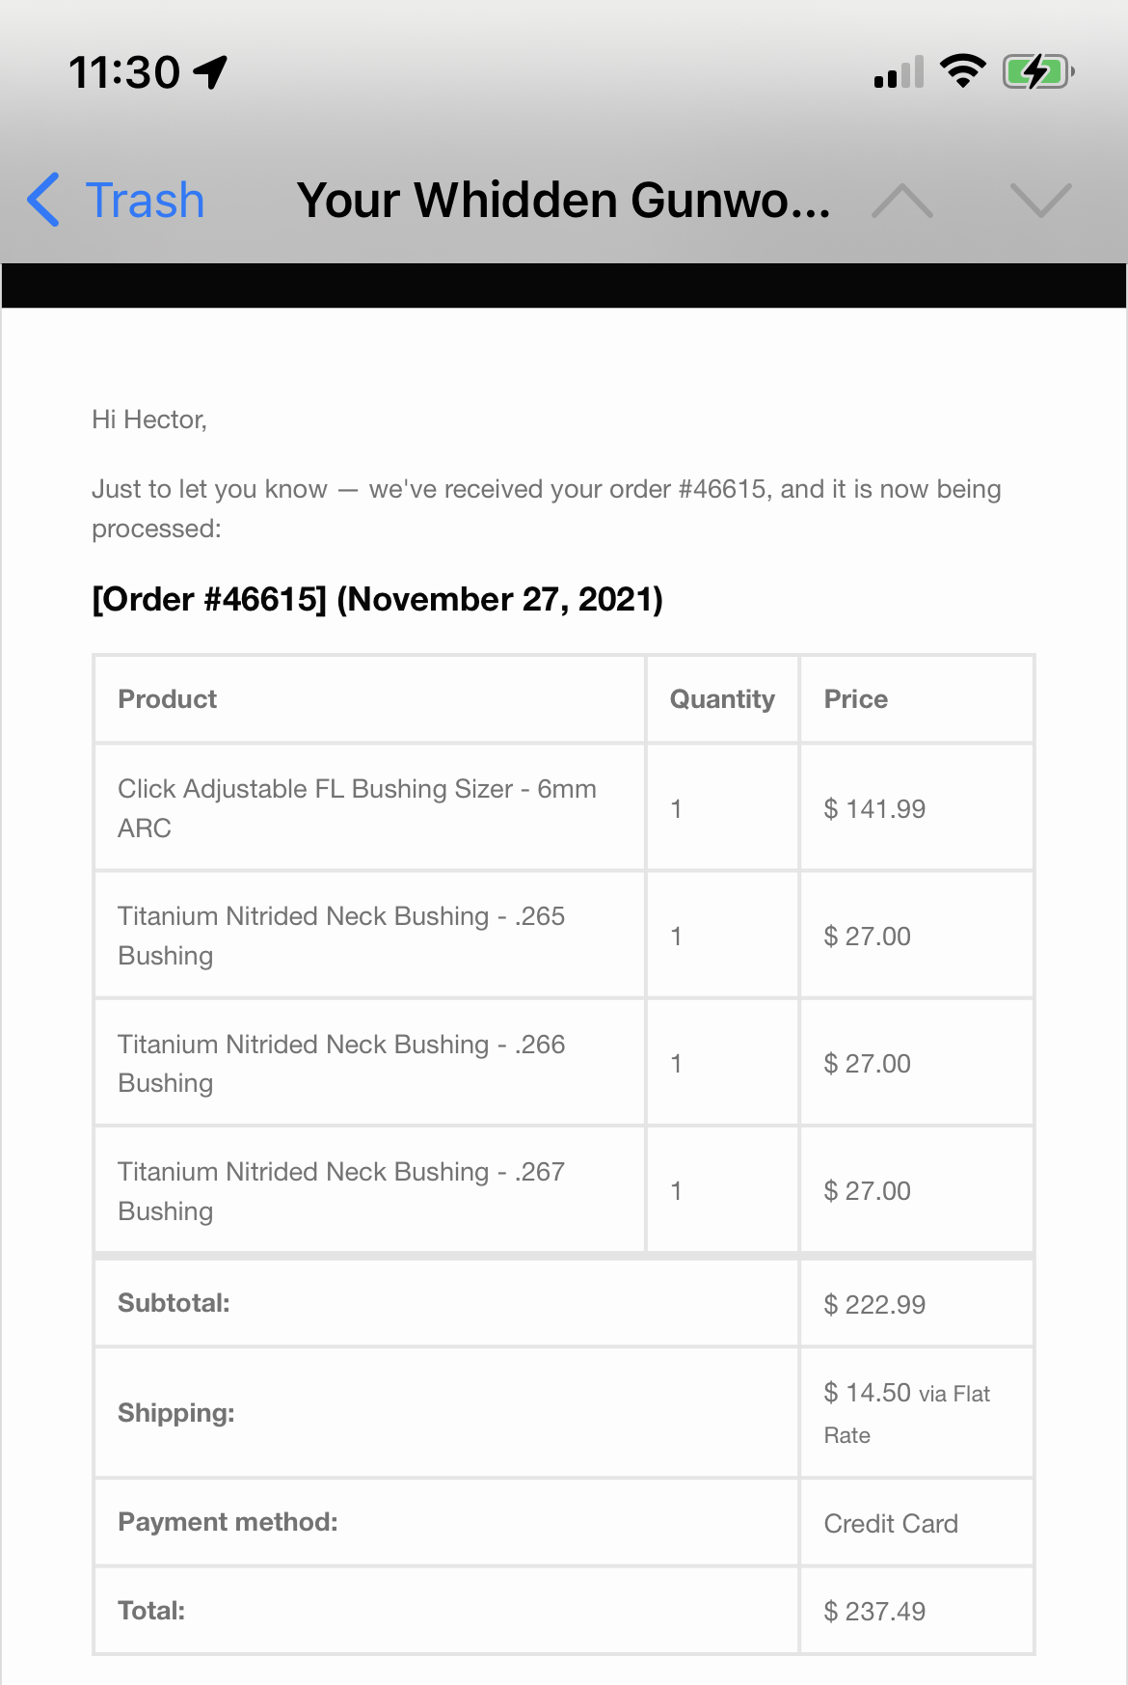
Task: Tap the battery charging icon
Action: point(1037,71)
